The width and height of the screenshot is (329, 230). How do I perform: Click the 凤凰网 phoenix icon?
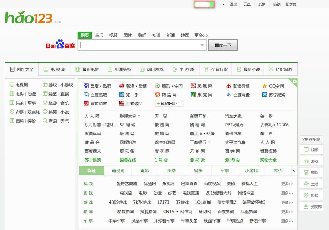(193, 86)
